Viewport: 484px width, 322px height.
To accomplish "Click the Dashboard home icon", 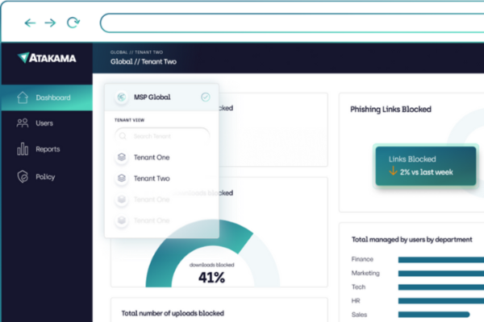I will pyautogui.click(x=23, y=98).
